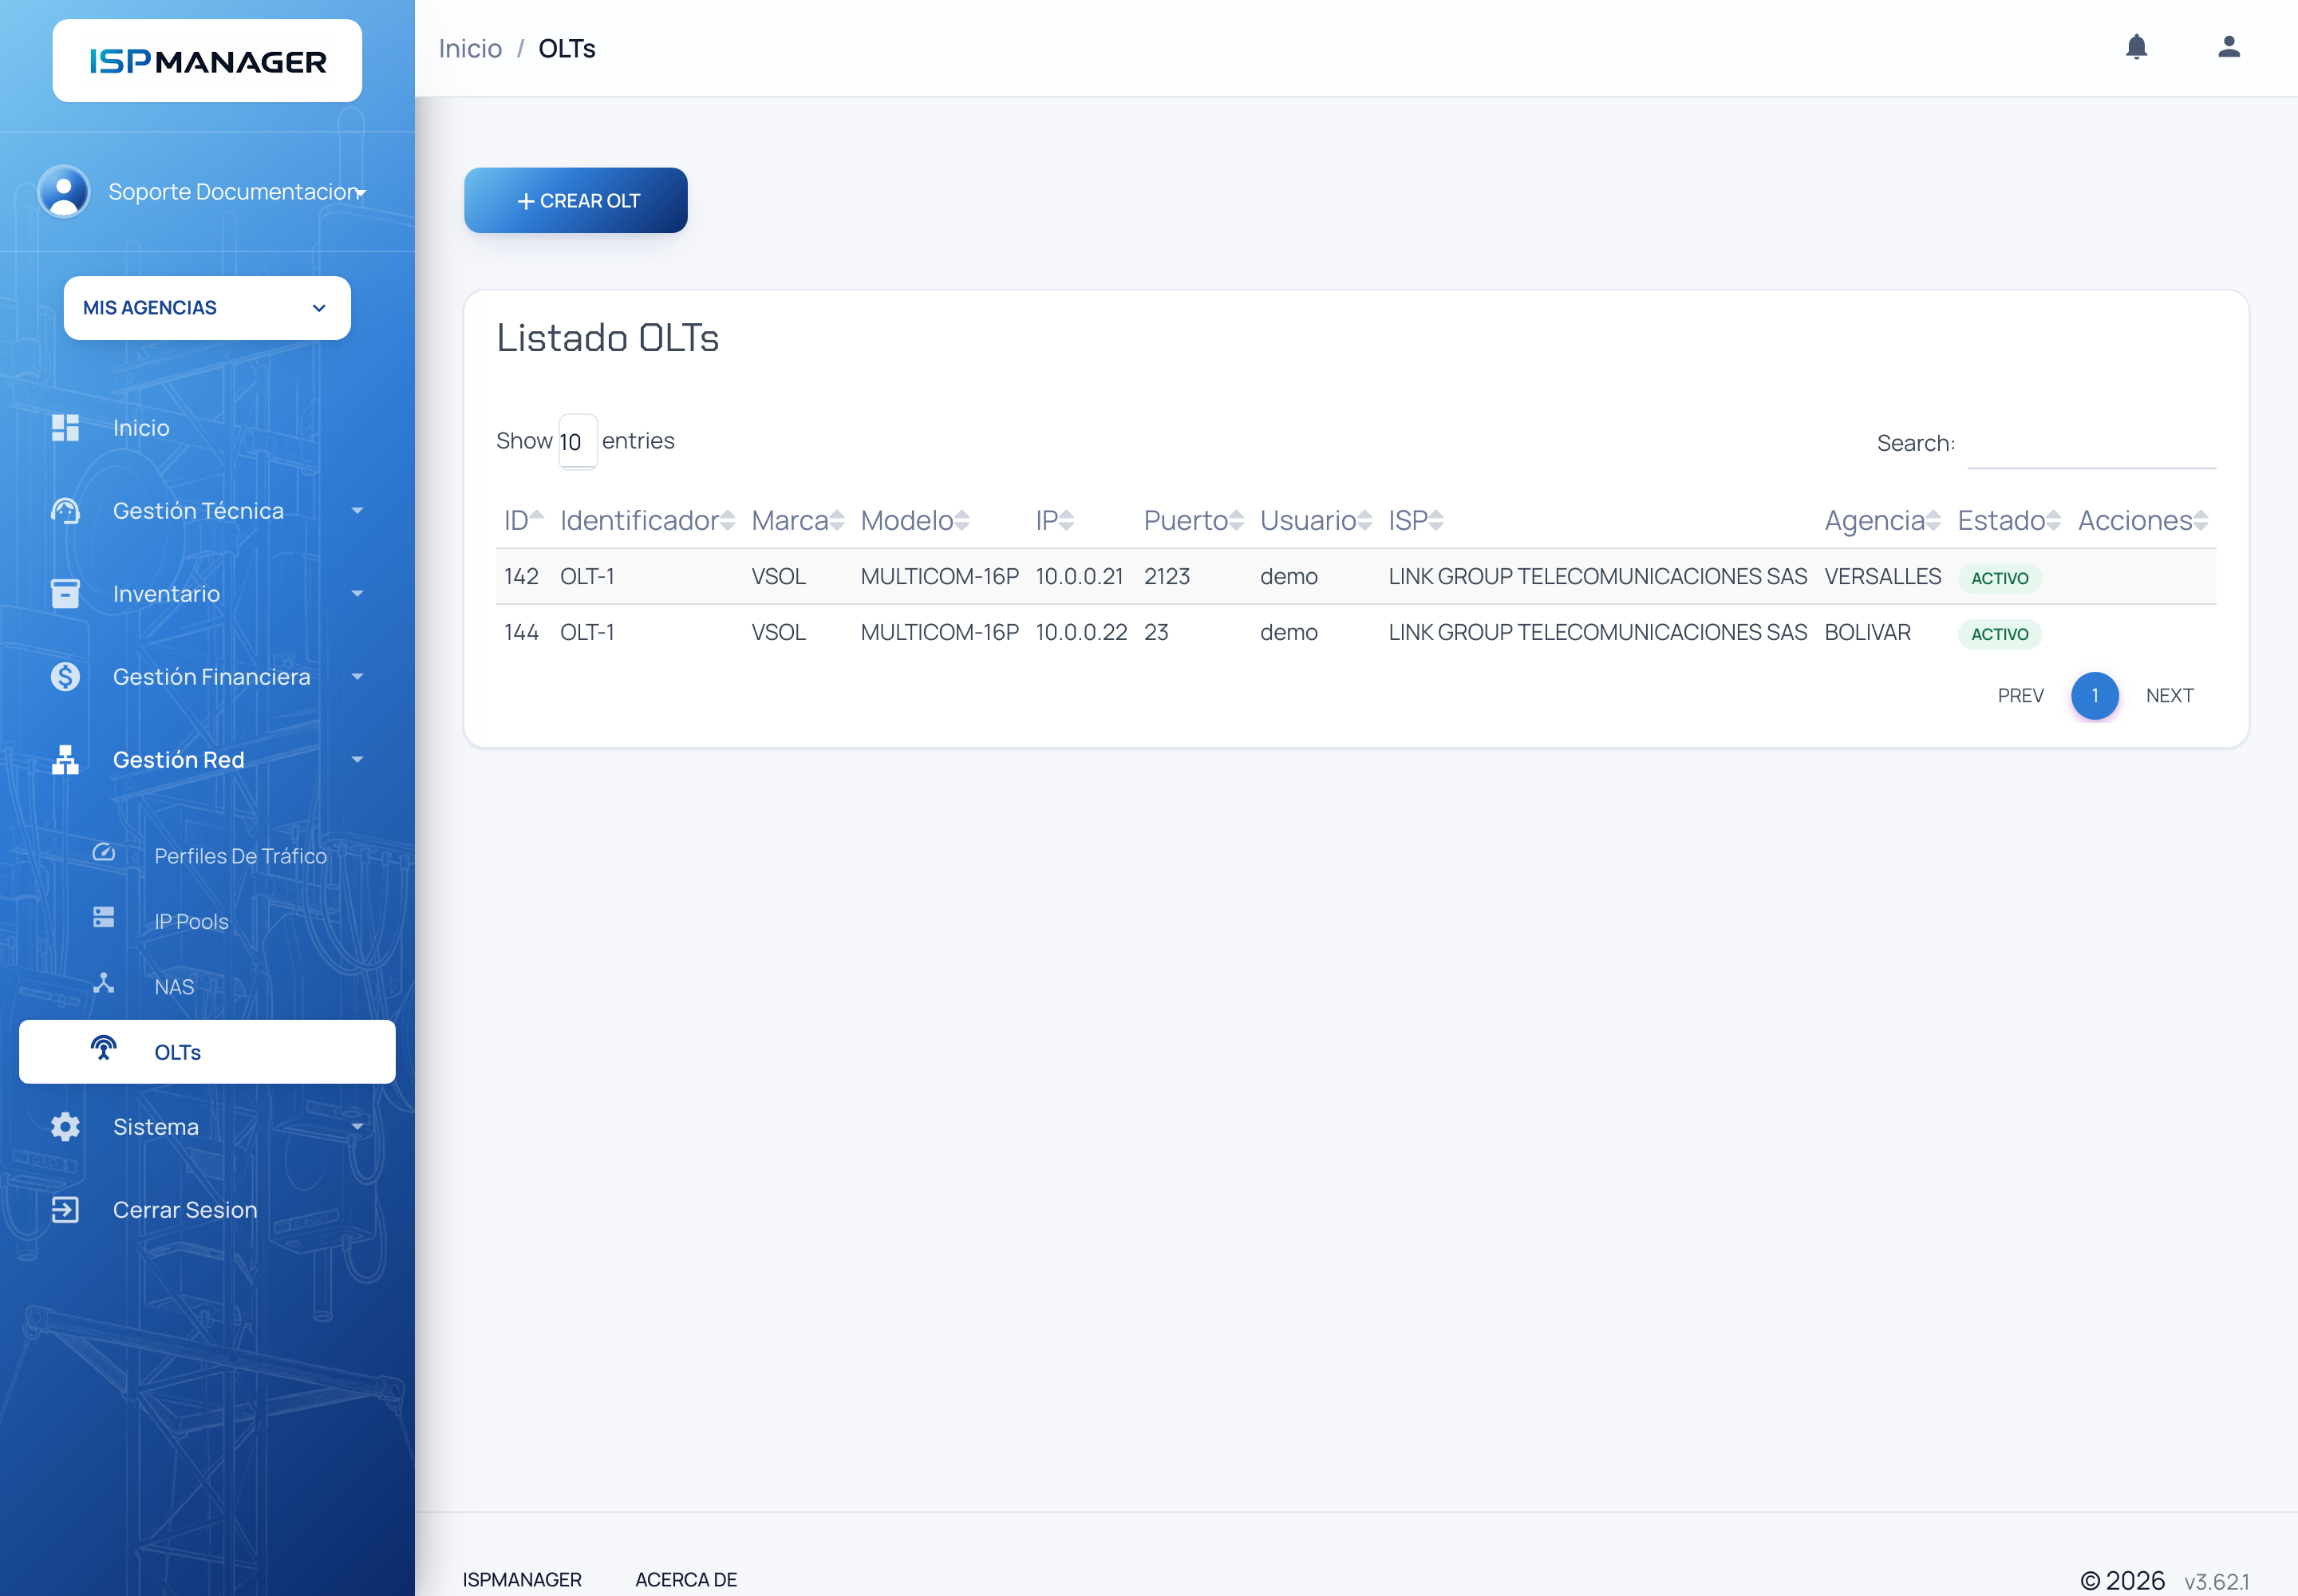Click port value 2123
This screenshot has height=1596, width=2298.
point(1167,577)
